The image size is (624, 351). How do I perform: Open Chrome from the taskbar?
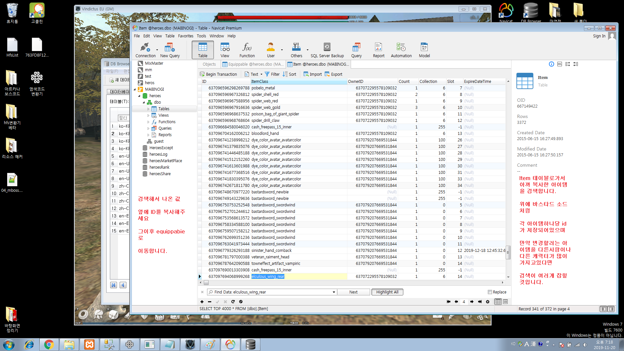click(49, 344)
